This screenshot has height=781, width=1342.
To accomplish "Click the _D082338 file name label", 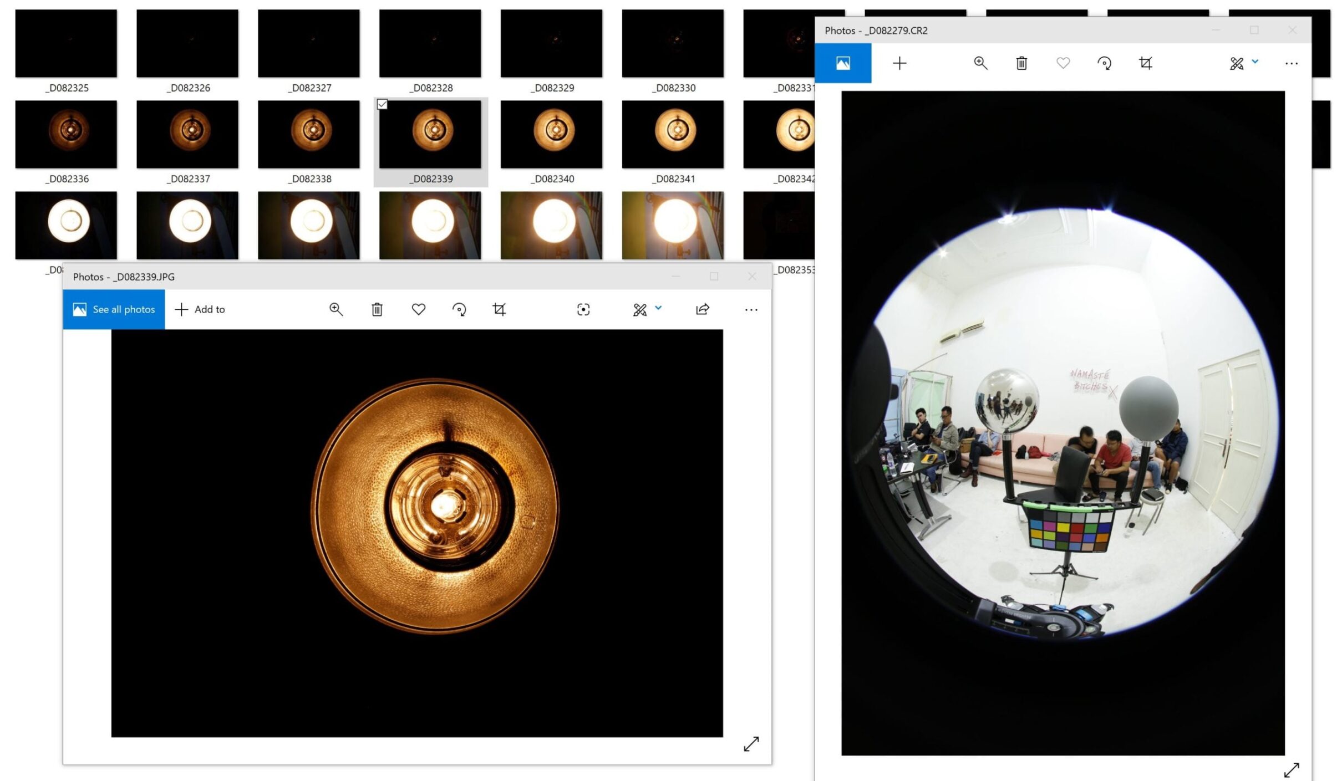I will pos(309,178).
